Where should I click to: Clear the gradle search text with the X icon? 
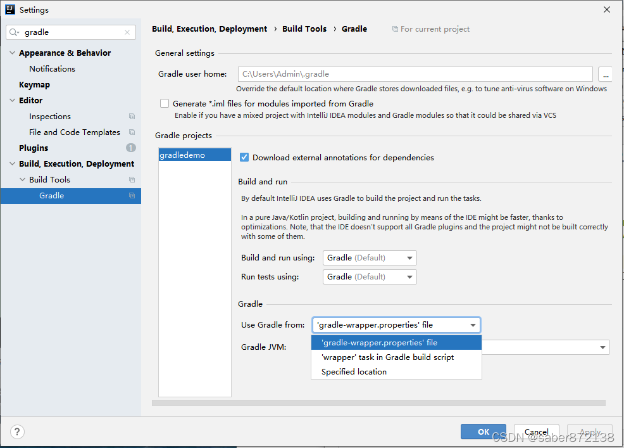[126, 32]
